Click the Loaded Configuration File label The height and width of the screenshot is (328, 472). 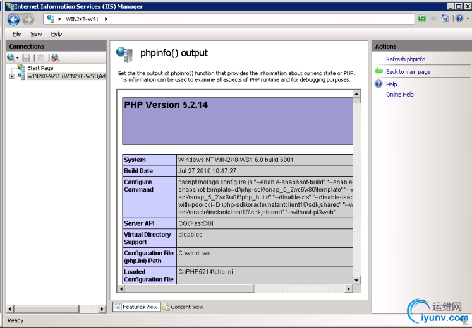tap(148, 276)
